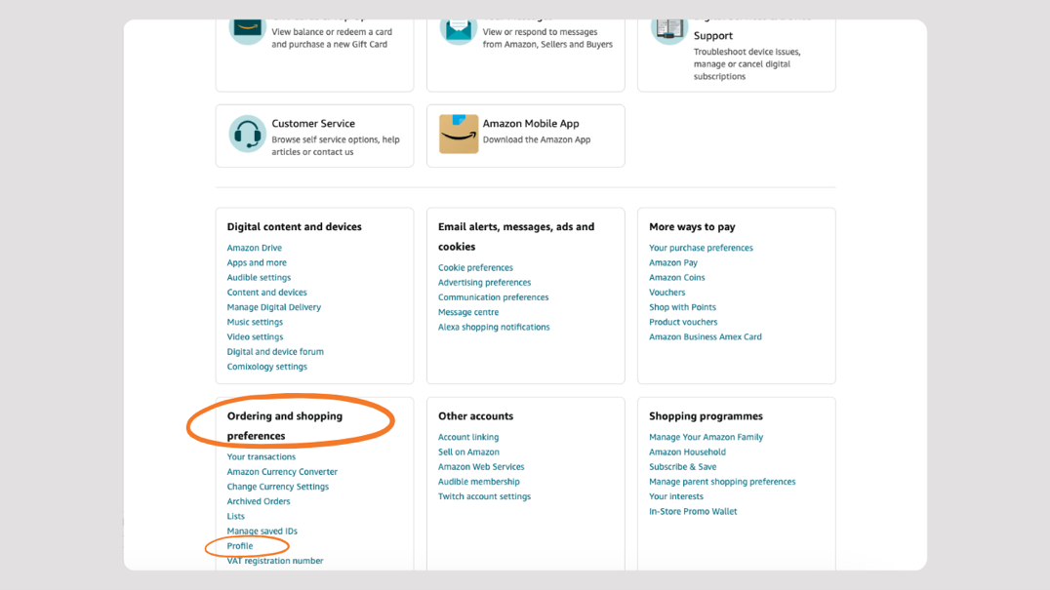Open Your purchase preferences link
The image size is (1050, 590).
point(701,248)
